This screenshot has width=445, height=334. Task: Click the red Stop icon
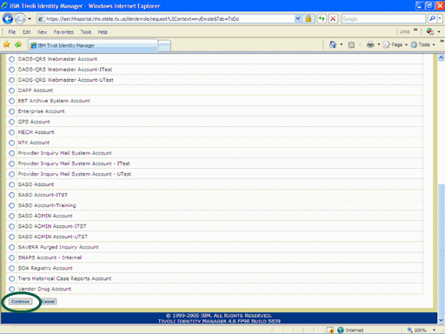tap(333, 19)
